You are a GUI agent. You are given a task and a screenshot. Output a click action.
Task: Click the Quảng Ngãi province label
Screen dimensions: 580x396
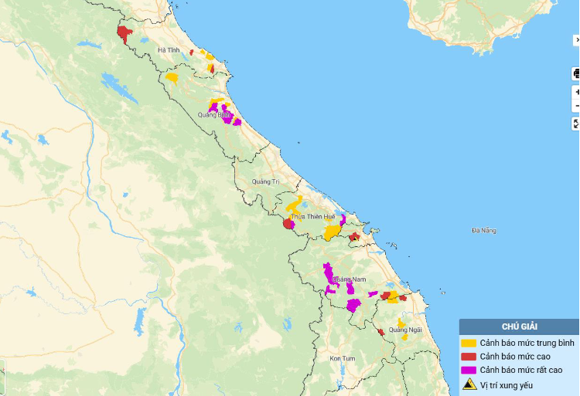(405, 330)
